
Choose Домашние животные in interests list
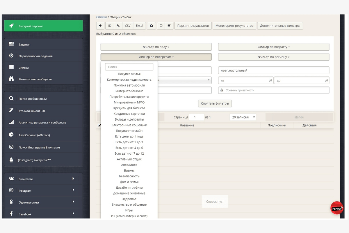[x=129, y=193]
